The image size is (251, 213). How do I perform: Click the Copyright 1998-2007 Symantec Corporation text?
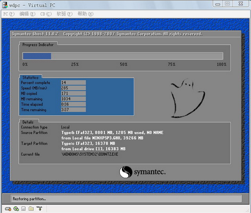point(133,34)
